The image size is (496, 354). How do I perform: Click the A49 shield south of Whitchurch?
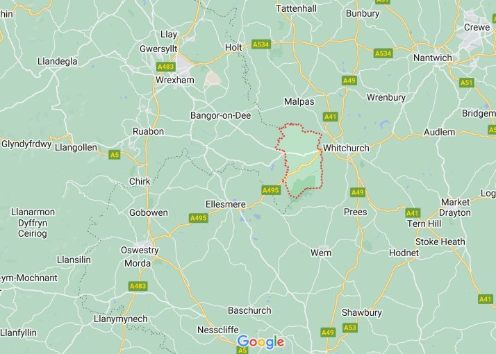[358, 192]
